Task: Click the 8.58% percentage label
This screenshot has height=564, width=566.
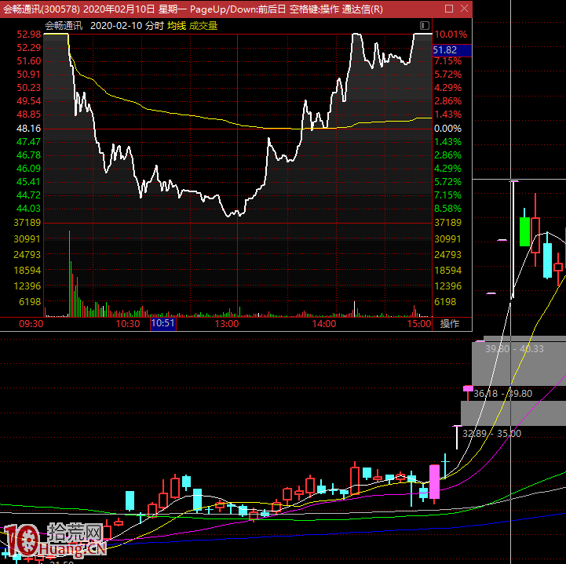Action: click(448, 209)
